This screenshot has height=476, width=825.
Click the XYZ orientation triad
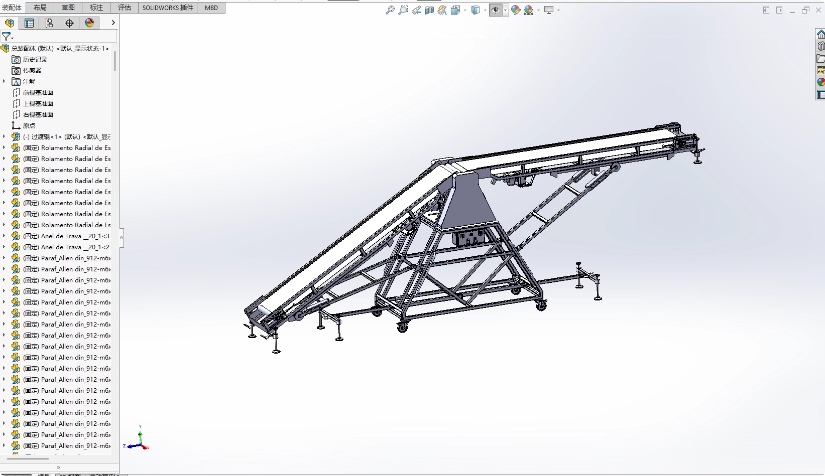tap(137, 438)
